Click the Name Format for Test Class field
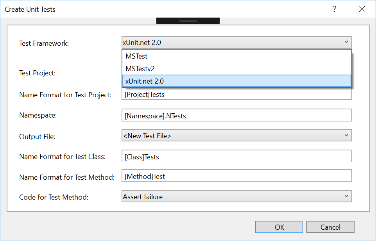The height and width of the screenshot is (241, 376). click(x=236, y=156)
